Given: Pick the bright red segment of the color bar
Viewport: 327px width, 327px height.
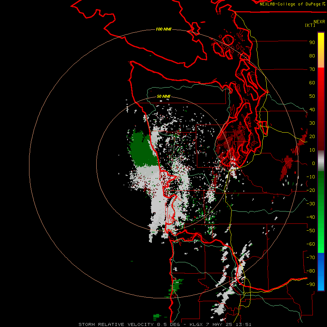Looking at the screenshot, I should click(x=321, y=77).
